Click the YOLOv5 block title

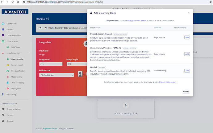[93, 67]
